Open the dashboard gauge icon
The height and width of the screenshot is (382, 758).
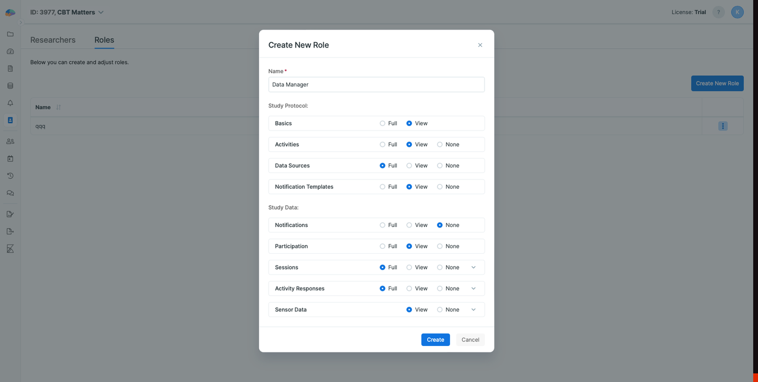[10, 51]
